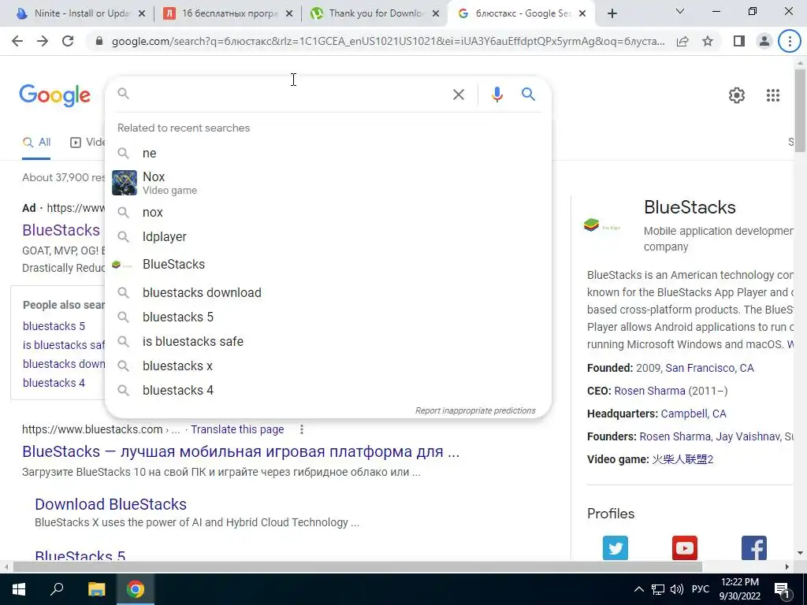The height and width of the screenshot is (605, 807).
Task: Show hidden system tray icons
Action: click(x=638, y=589)
